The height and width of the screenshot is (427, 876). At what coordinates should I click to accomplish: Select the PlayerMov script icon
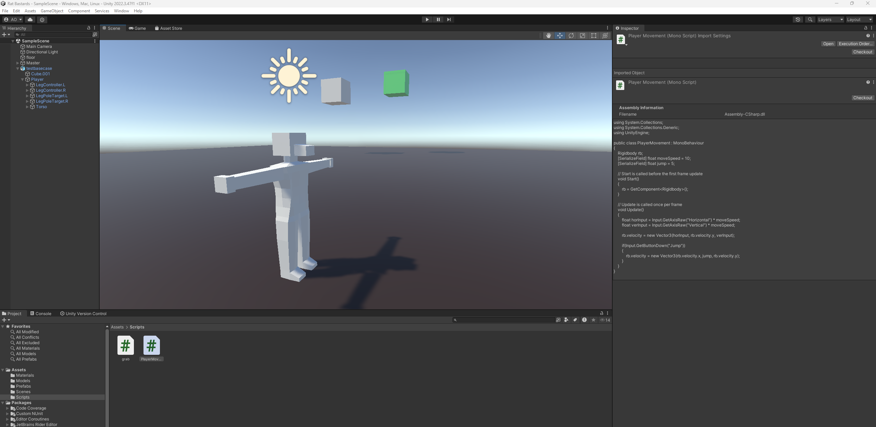(151, 346)
